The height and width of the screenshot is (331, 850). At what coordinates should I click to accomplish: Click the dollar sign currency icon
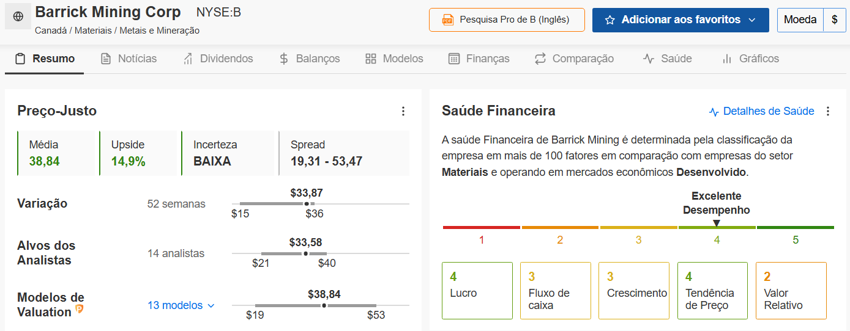tap(835, 20)
